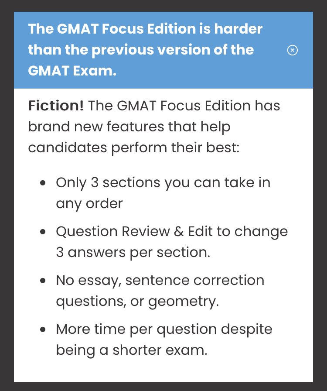Click the words "any order"

coord(89,203)
